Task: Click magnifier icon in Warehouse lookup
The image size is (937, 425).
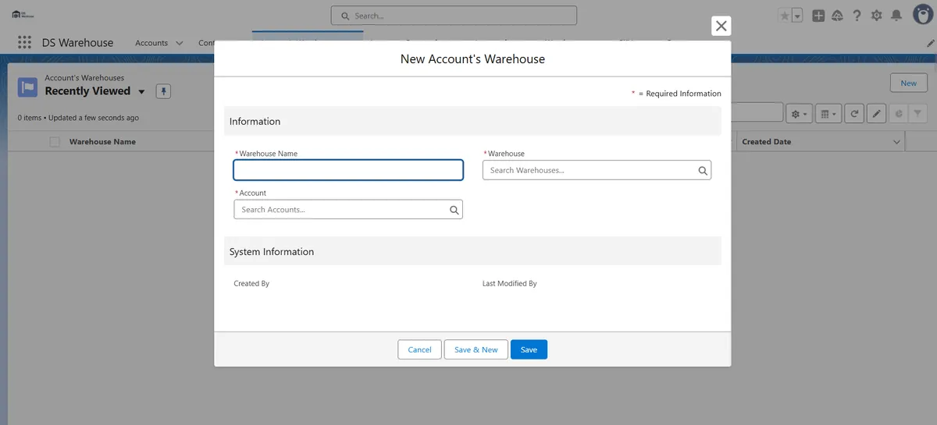Action: 703,171
